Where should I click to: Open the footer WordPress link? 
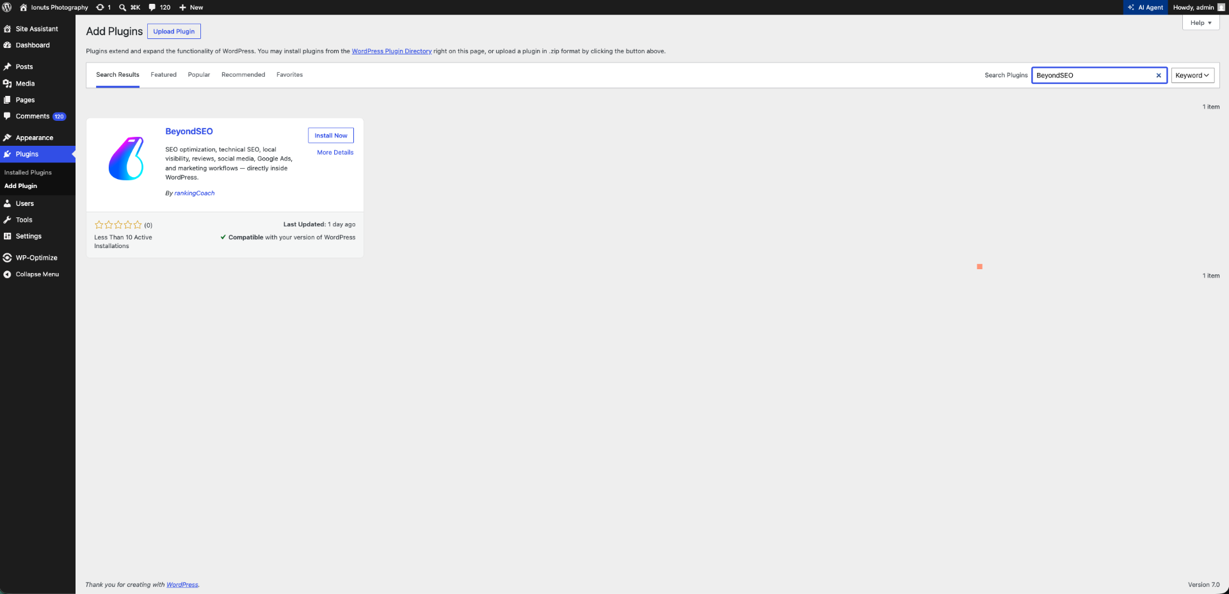[x=182, y=584]
